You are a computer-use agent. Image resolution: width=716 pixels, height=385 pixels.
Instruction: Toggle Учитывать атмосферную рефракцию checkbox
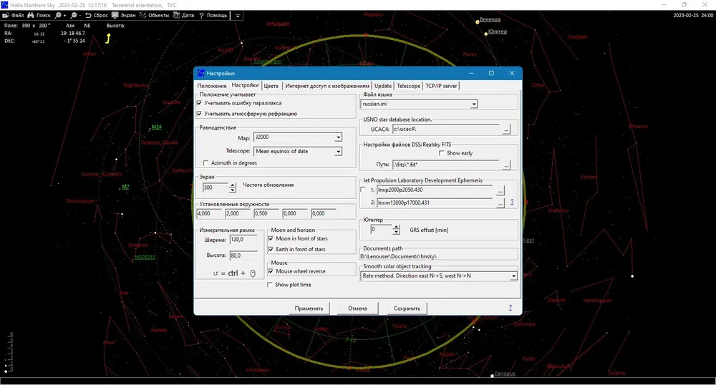(x=200, y=114)
